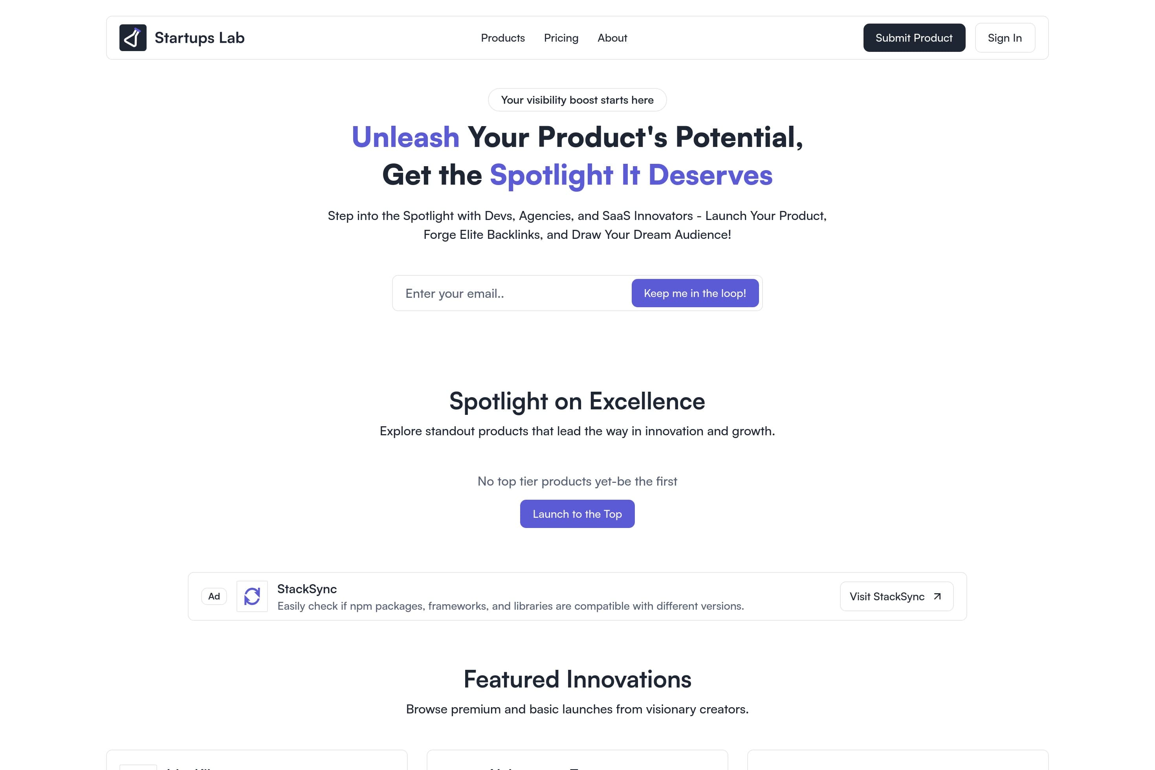Open the Pricing page

[561, 38]
